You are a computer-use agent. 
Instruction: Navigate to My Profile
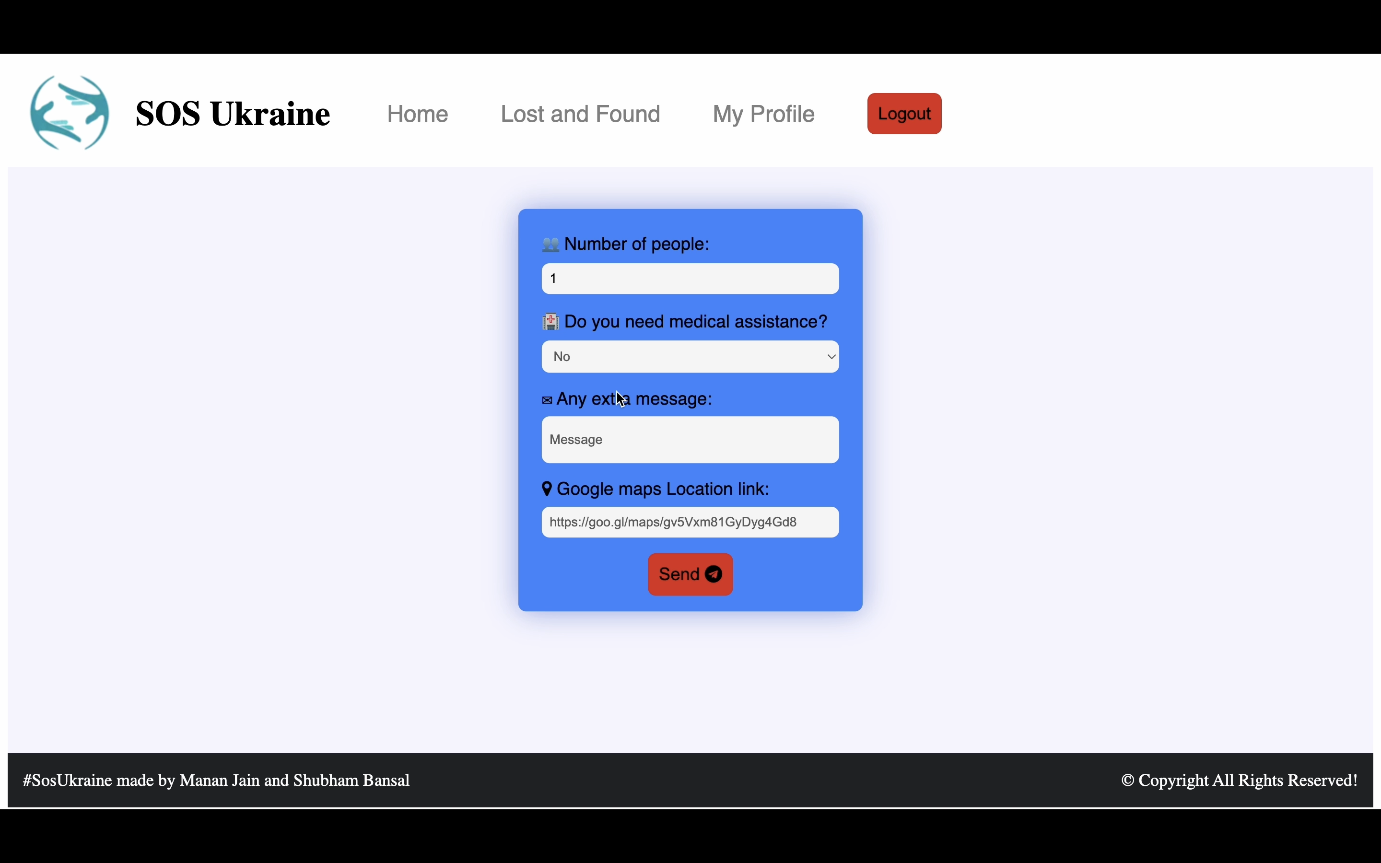click(x=763, y=114)
